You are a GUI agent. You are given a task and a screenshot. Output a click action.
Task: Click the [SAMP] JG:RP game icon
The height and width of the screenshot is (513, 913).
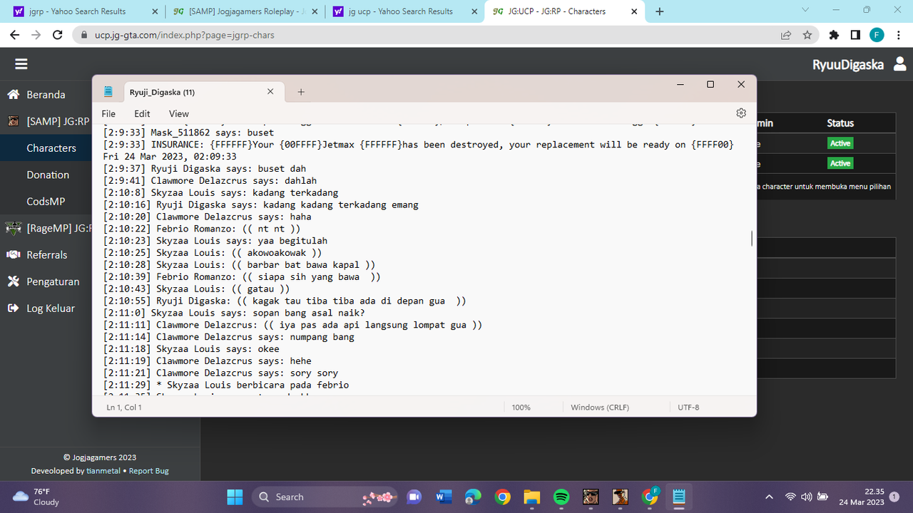coord(13,121)
